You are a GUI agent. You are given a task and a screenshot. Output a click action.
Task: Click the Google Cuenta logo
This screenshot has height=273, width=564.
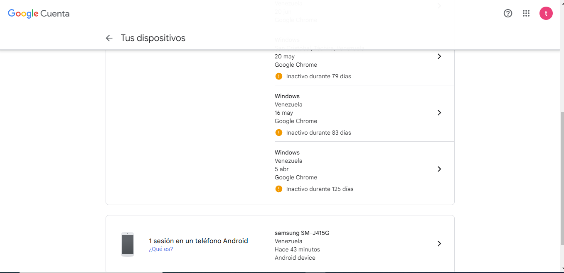coord(39,14)
